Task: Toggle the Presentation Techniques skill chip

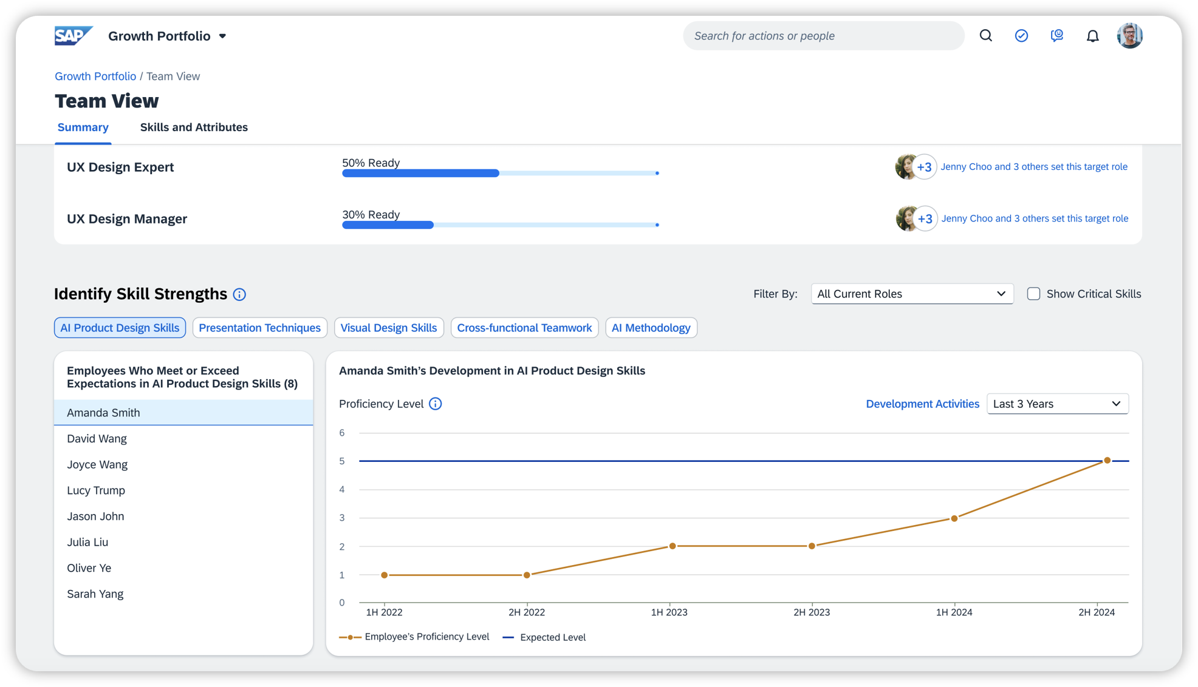Action: click(259, 328)
